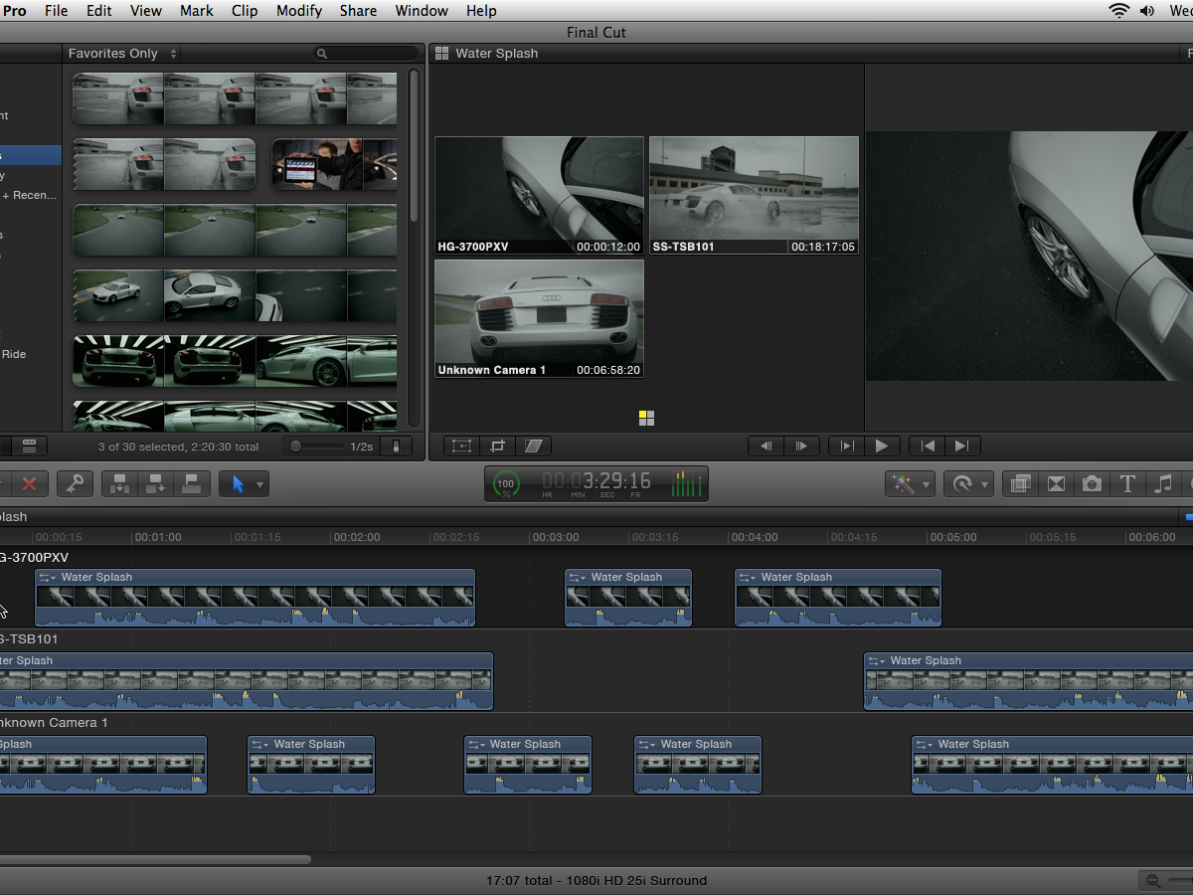This screenshot has height=895, width=1193.
Task: Open the Edit menu
Action: tap(99, 11)
